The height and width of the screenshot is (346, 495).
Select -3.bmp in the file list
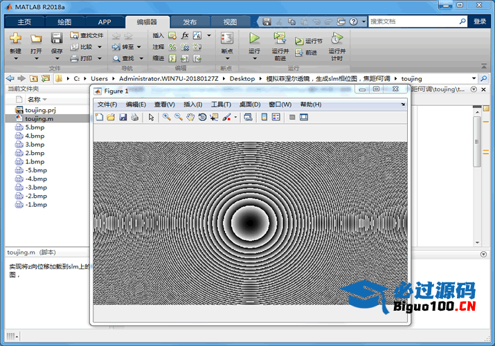tap(36, 188)
